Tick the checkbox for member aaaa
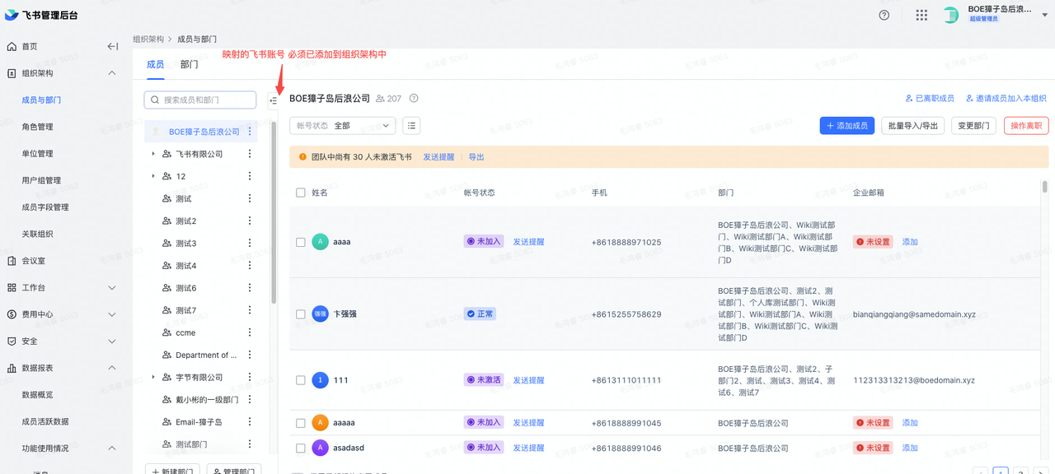 pos(301,242)
